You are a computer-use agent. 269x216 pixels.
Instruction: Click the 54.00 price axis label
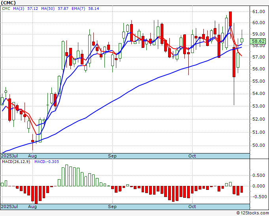click(259, 93)
